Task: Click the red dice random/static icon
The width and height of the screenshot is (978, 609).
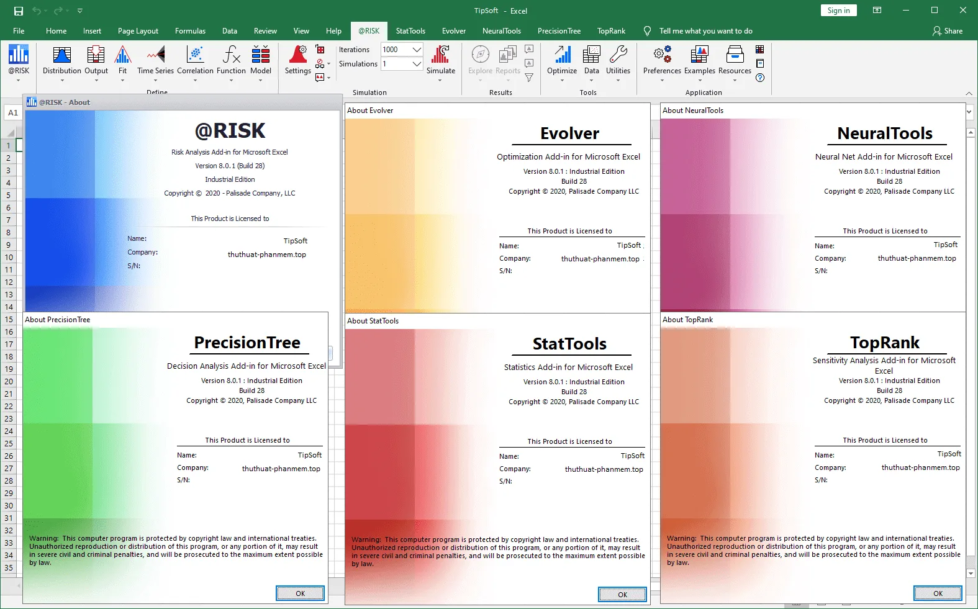Action: (x=320, y=50)
